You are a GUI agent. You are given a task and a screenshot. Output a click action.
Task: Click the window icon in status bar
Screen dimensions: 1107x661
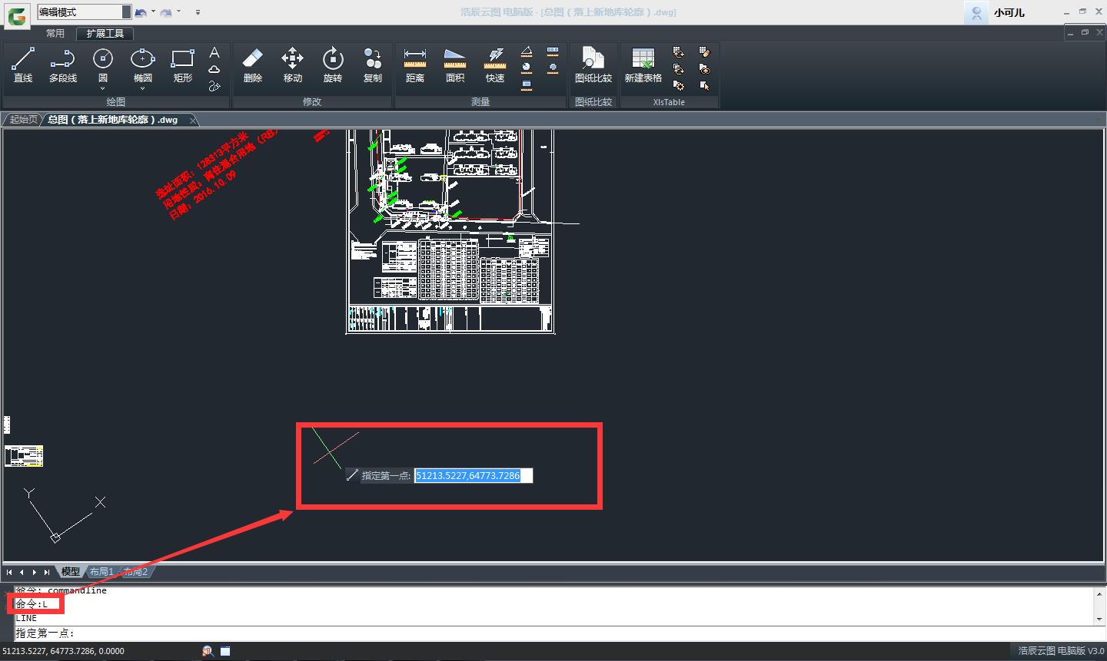pos(225,651)
